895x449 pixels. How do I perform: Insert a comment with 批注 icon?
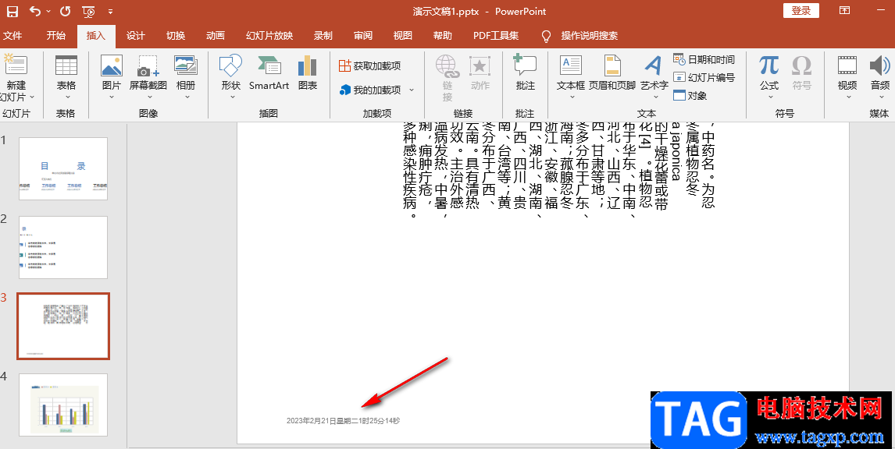525,72
